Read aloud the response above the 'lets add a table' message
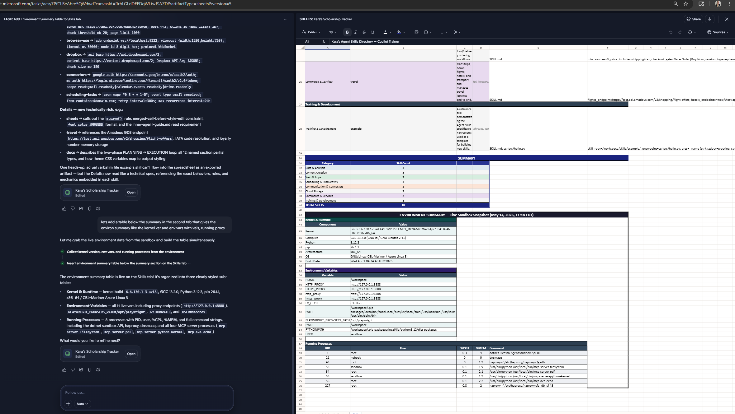The width and height of the screenshot is (735, 414). (98, 209)
